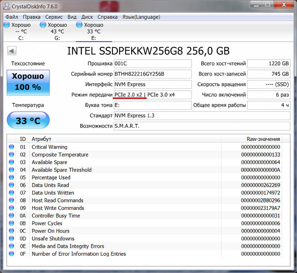Click the serial number field BTHH822216GY256B
Viewport: 297px width, 273px height.
pos(153,74)
